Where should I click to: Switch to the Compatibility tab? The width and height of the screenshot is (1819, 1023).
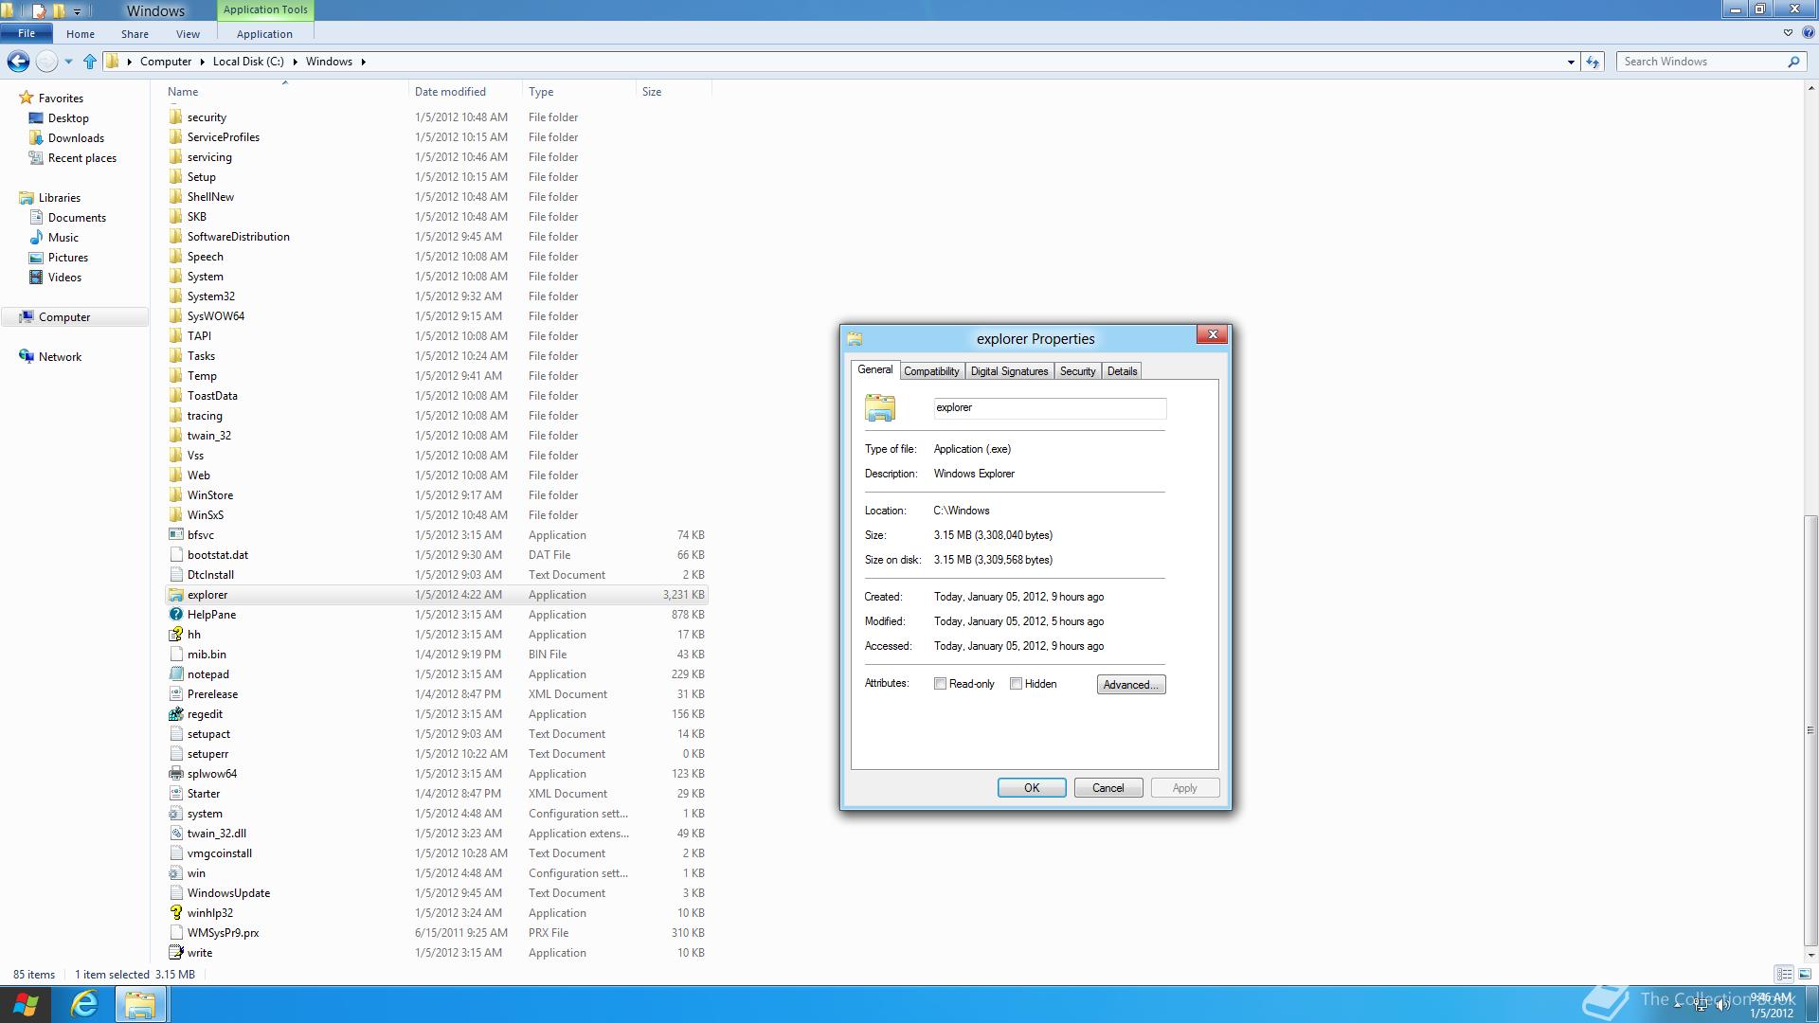tap(931, 371)
